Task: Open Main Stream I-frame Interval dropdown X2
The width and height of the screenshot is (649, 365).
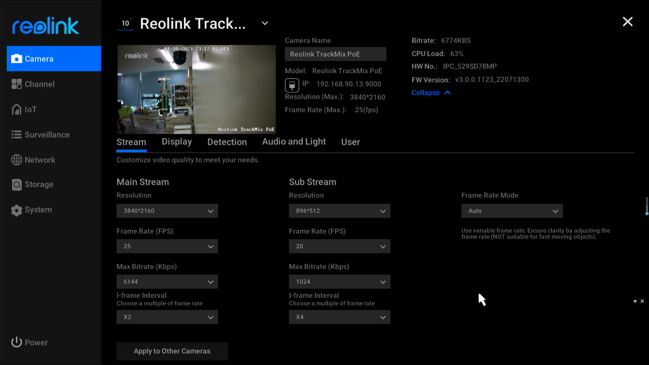Action: (x=167, y=317)
